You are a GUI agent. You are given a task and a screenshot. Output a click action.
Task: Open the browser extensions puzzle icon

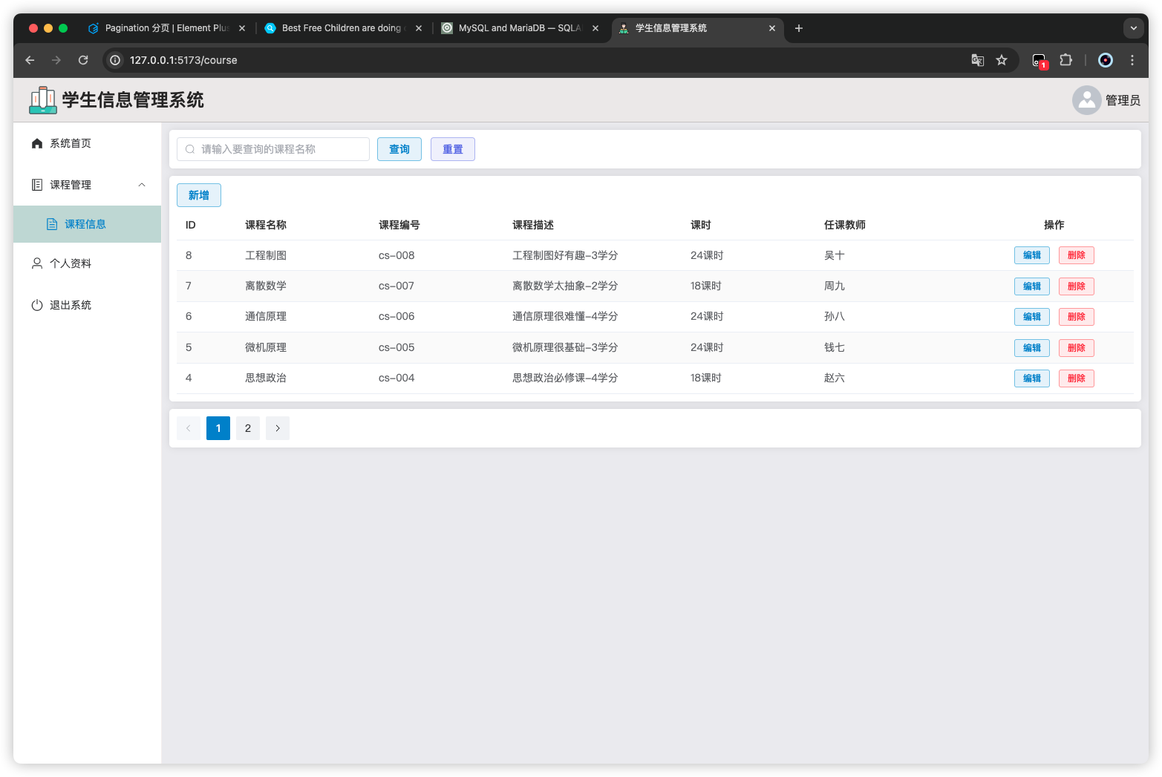(1066, 60)
